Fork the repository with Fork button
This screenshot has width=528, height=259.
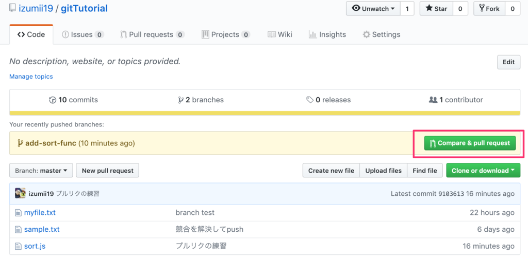pos(489,9)
